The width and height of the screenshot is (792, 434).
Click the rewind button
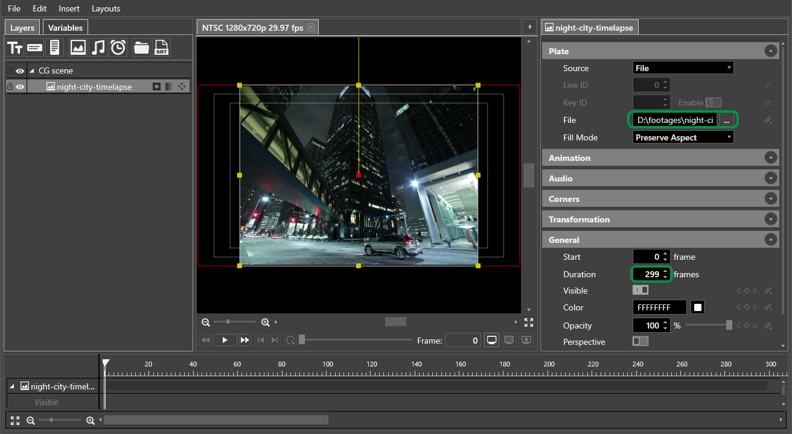[205, 340]
